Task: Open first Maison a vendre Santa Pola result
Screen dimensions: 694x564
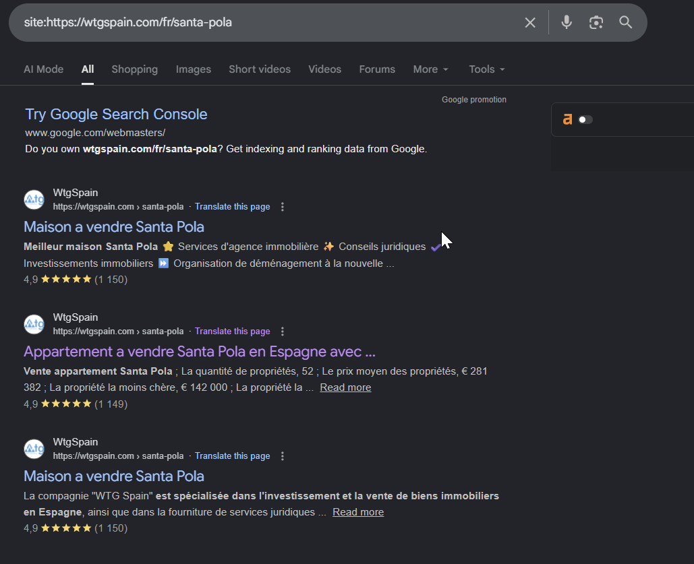Action: tap(114, 227)
